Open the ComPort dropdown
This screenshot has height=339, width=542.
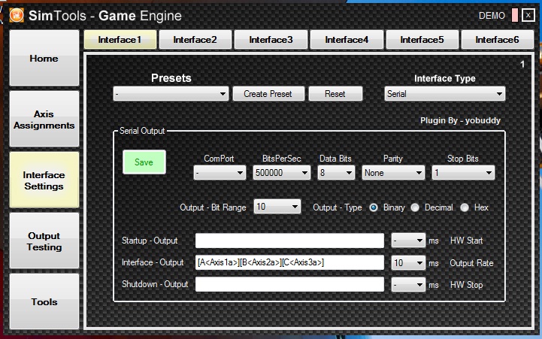220,172
